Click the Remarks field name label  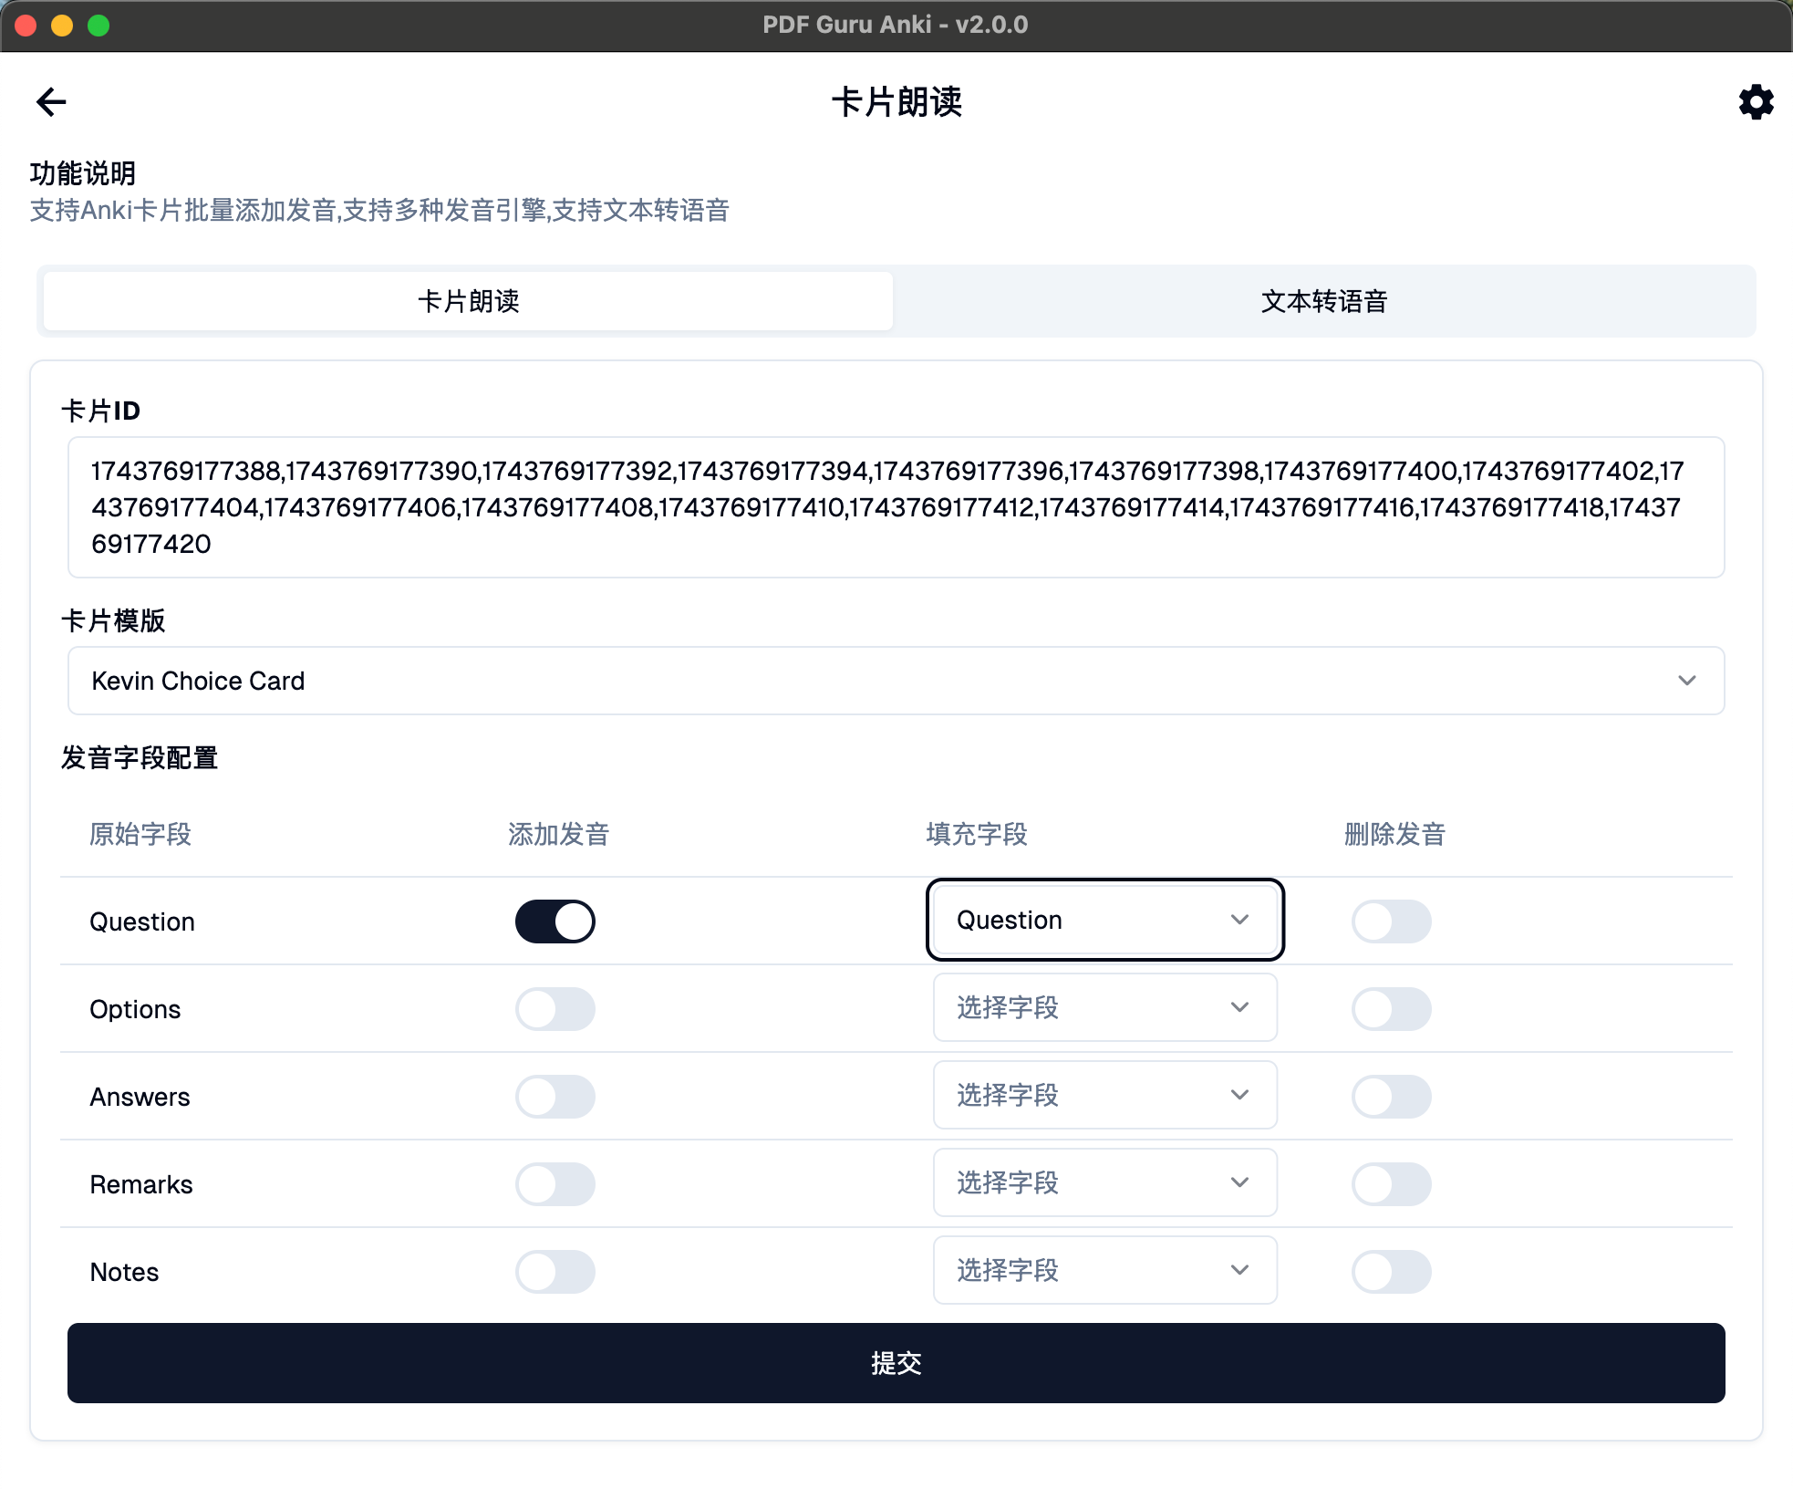(141, 1184)
